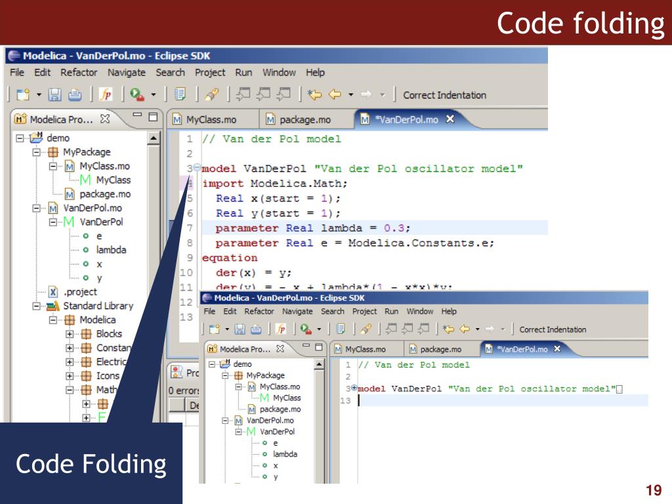
Task: Click Correct Indentation in the front window toolbar
Action: pos(553,329)
